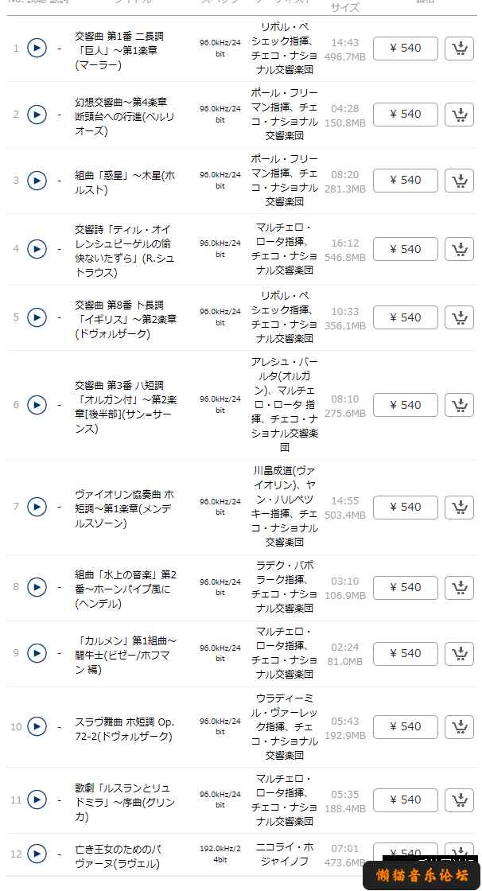Add track 8 to the cart
Image resolution: width=482 pixels, height=891 pixels.
(459, 588)
